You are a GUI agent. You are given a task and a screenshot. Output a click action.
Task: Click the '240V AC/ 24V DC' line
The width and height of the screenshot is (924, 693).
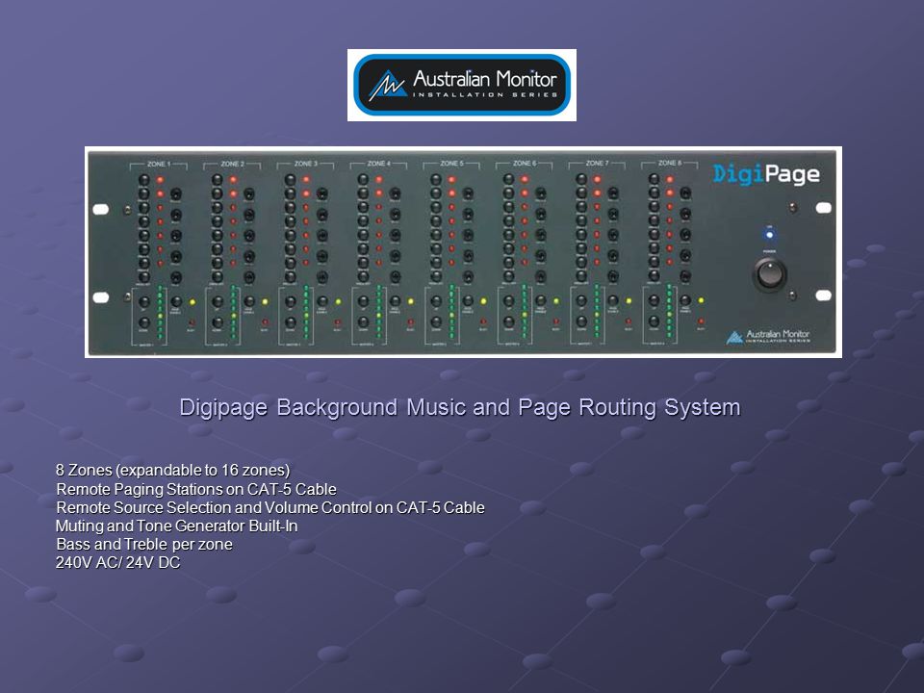pos(117,562)
